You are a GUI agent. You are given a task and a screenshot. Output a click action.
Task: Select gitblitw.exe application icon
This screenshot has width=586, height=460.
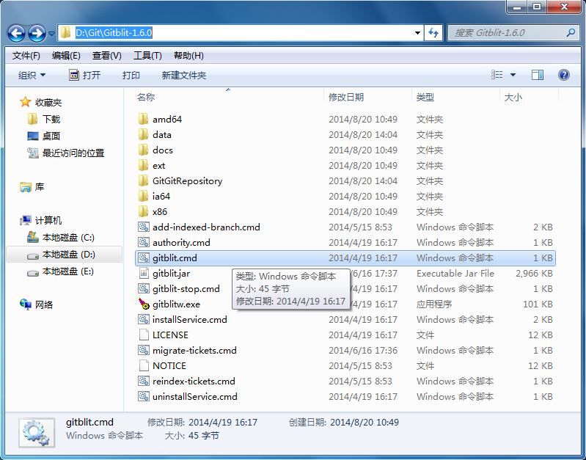[144, 304]
